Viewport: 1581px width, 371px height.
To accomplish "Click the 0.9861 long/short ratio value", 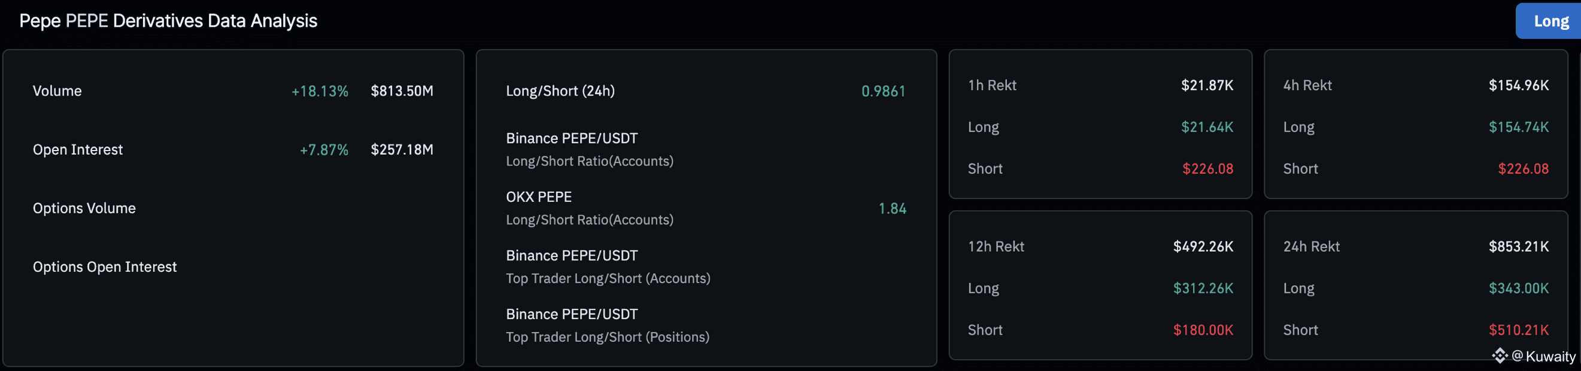I will tap(882, 91).
